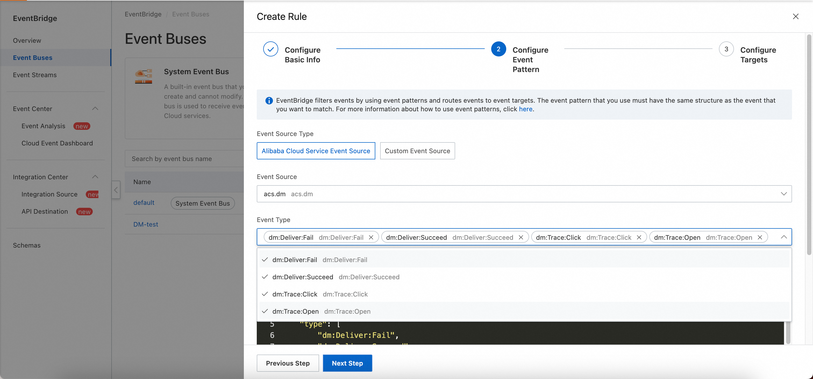Collapse the left sidebar with the arrow handle

(116, 190)
